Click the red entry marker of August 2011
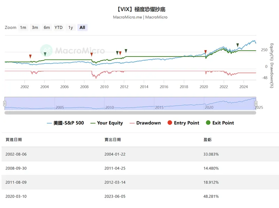 [x=120, y=53]
